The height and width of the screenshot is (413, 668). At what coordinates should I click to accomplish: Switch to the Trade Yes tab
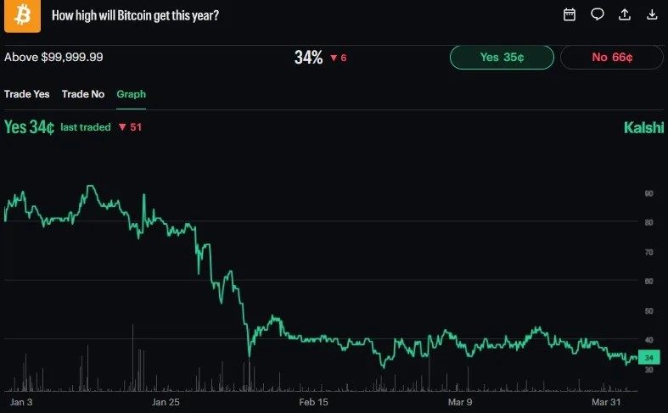click(x=27, y=94)
